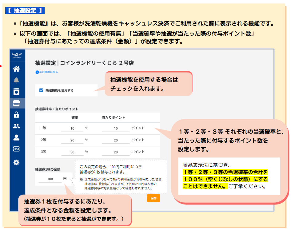The width and height of the screenshot is (291, 230).
Task: Open the multiple users icon in sidebar
Action: point(16,126)
